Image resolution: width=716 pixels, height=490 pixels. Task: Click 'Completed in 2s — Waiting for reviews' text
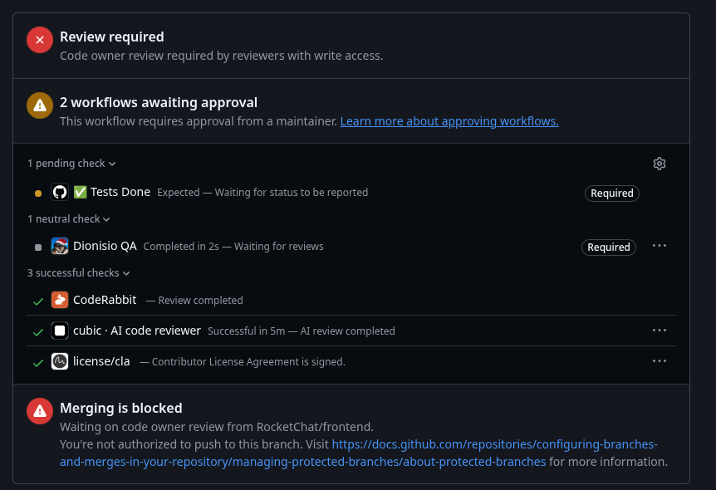tap(233, 246)
